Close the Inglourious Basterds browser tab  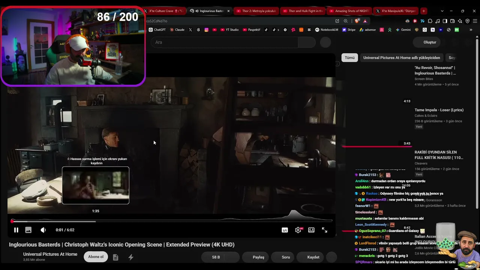pyautogui.click(x=228, y=11)
